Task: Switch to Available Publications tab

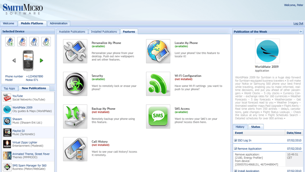Action: [72, 32]
